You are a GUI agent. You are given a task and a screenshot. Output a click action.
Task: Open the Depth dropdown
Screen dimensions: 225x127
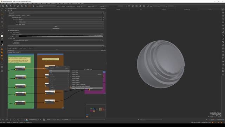61,24
